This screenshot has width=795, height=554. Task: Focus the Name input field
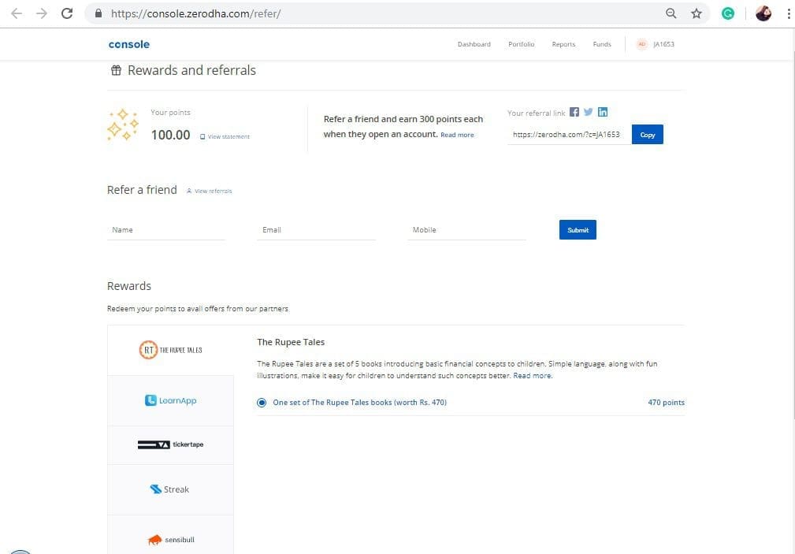tap(165, 230)
